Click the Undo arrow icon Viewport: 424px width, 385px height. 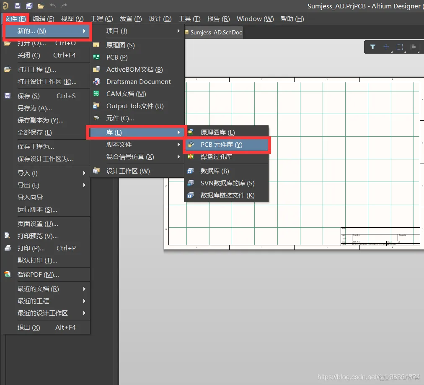pyautogui.click(x=53, y=6)
